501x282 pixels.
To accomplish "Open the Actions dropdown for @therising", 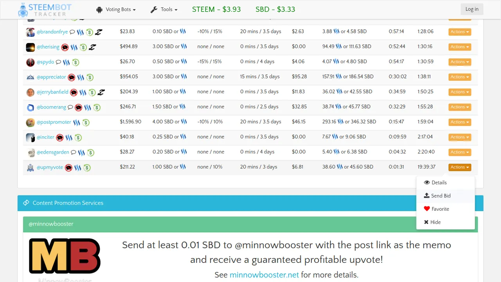I will [460, 47].
